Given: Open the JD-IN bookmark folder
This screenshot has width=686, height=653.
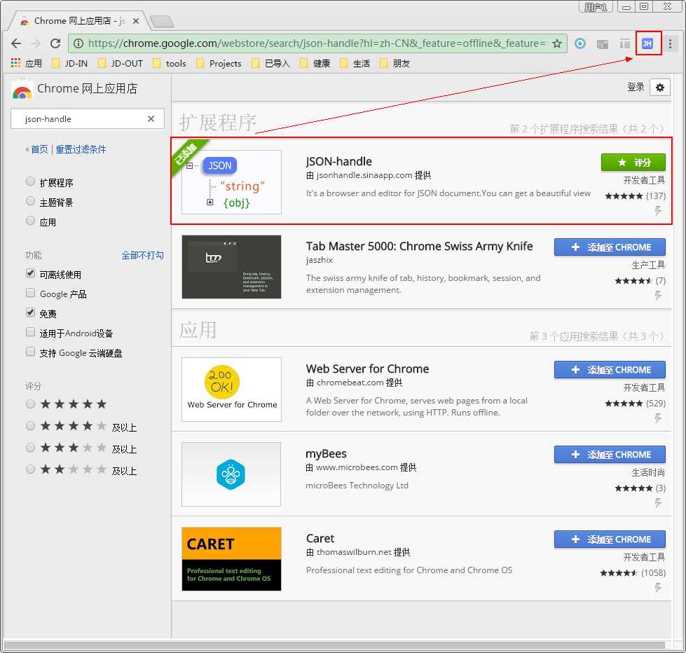Looking at the screenshot, I should click(70, 64).
